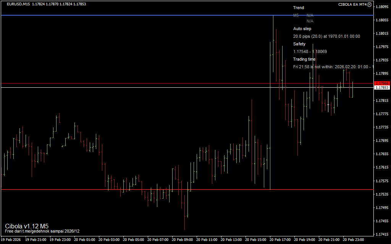Click the Trend panel heading
The height and width of the screenshot is (244, 391).
click(x=299, y=8)
